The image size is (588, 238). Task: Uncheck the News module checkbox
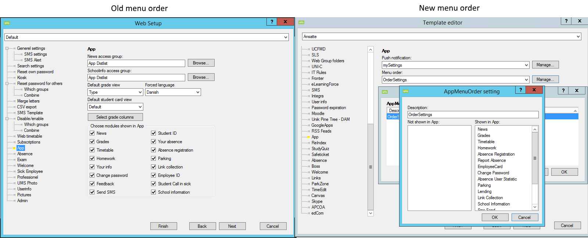click(x=92, y=133)
